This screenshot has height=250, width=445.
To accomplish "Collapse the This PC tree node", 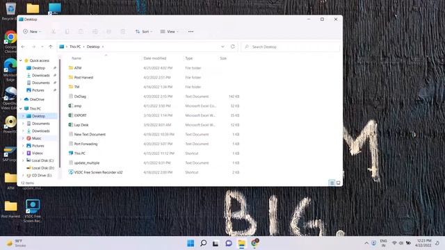I will [20, 108].
